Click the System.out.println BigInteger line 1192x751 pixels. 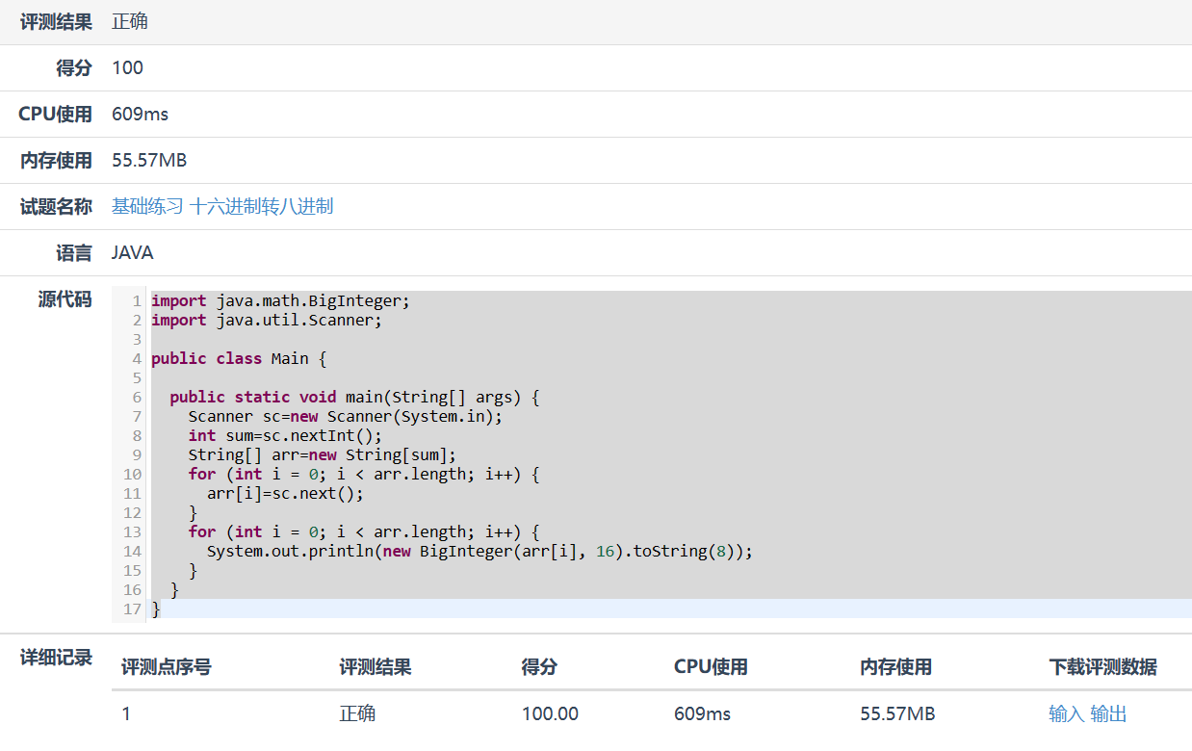[479, 552]
